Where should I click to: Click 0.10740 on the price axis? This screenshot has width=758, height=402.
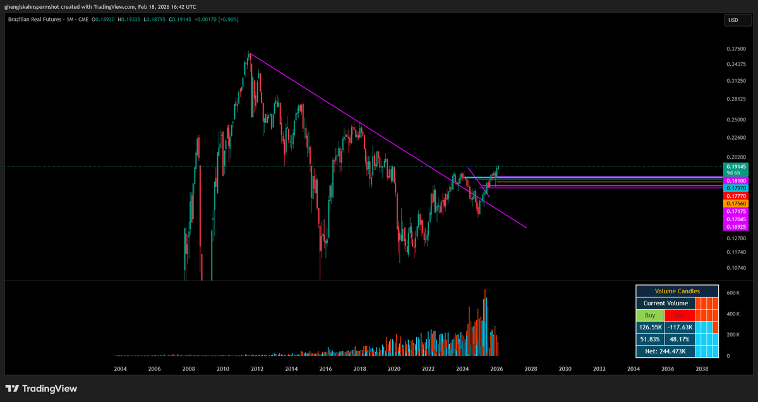pos(737,267)
